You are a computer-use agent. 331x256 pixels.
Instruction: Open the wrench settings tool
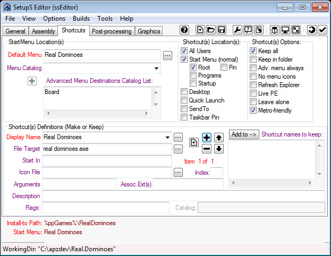point(237,30)
